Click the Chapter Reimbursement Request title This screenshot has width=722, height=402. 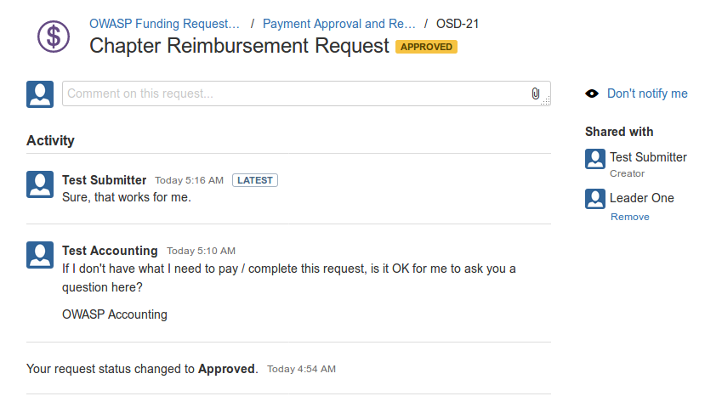tap(239, 46)
